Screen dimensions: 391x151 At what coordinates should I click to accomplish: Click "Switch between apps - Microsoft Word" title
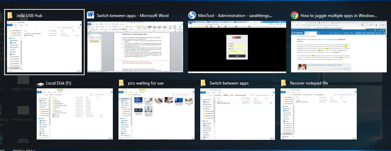coord(133,16)
